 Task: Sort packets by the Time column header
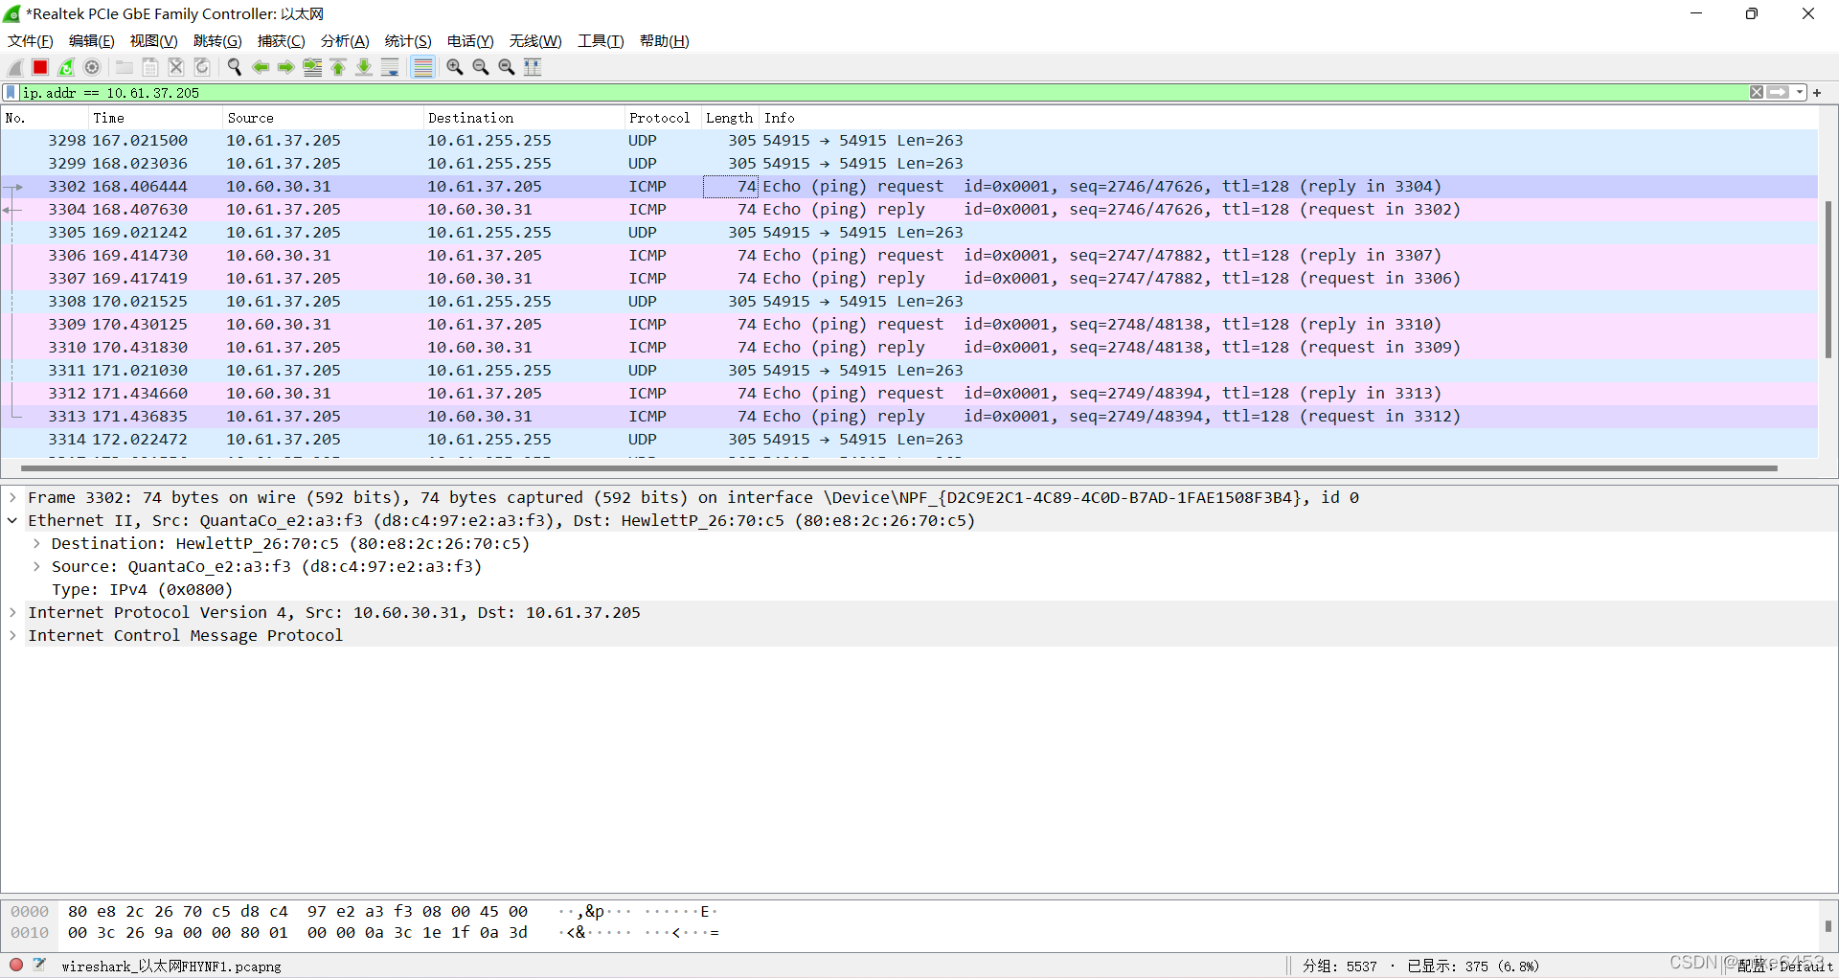coord(154,118)
